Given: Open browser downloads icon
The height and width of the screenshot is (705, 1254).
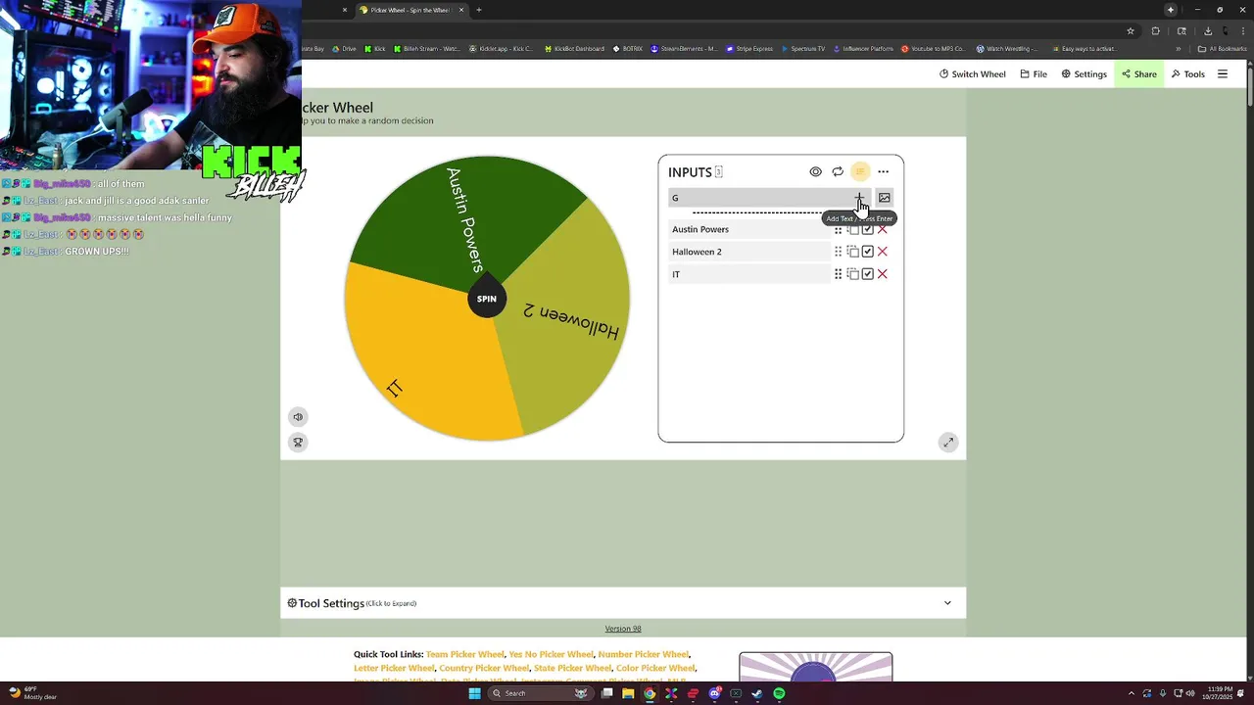Looking at the screenshot, I should 1208,30.
